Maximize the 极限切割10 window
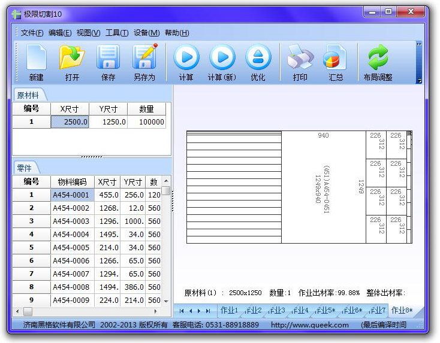This screenshot has height=343, width=440. (388, 12)
